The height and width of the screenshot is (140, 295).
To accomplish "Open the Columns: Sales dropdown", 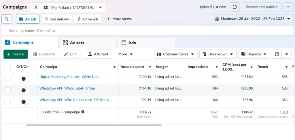I will 176,54.
